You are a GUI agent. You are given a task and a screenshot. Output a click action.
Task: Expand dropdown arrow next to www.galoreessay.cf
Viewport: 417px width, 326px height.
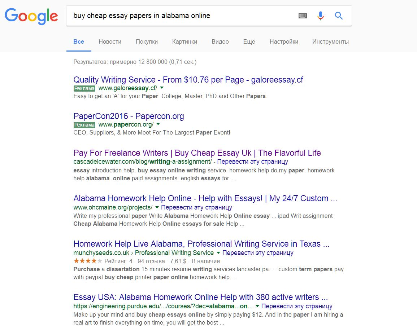click(x=162, y=88)
